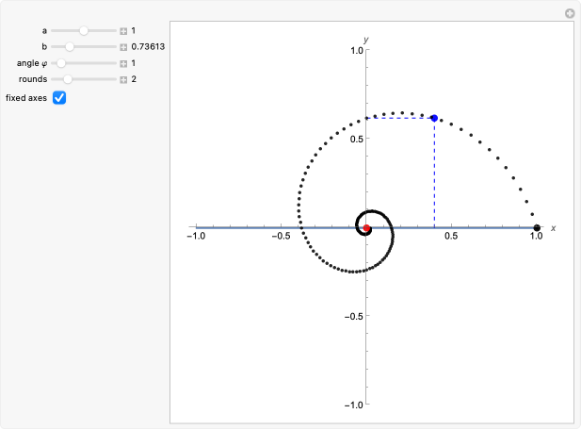The image size is (581, 430).
Task: Click the top-right panel plus icon
Action: pos(569,13)
